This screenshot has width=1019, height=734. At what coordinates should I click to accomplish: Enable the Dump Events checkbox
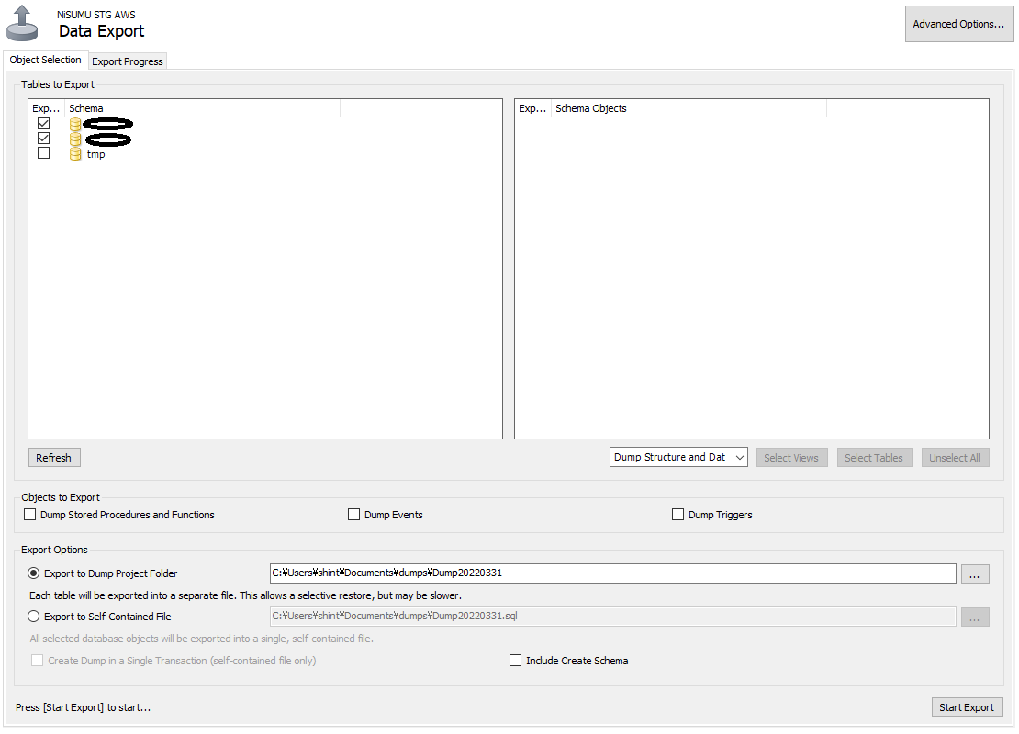353,515
